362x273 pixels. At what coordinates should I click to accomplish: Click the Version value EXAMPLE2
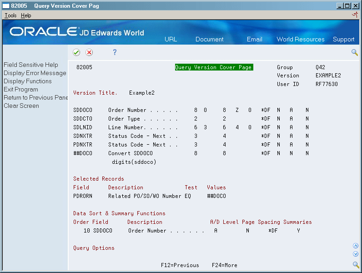pyautogui.click(x=328, y=76)
